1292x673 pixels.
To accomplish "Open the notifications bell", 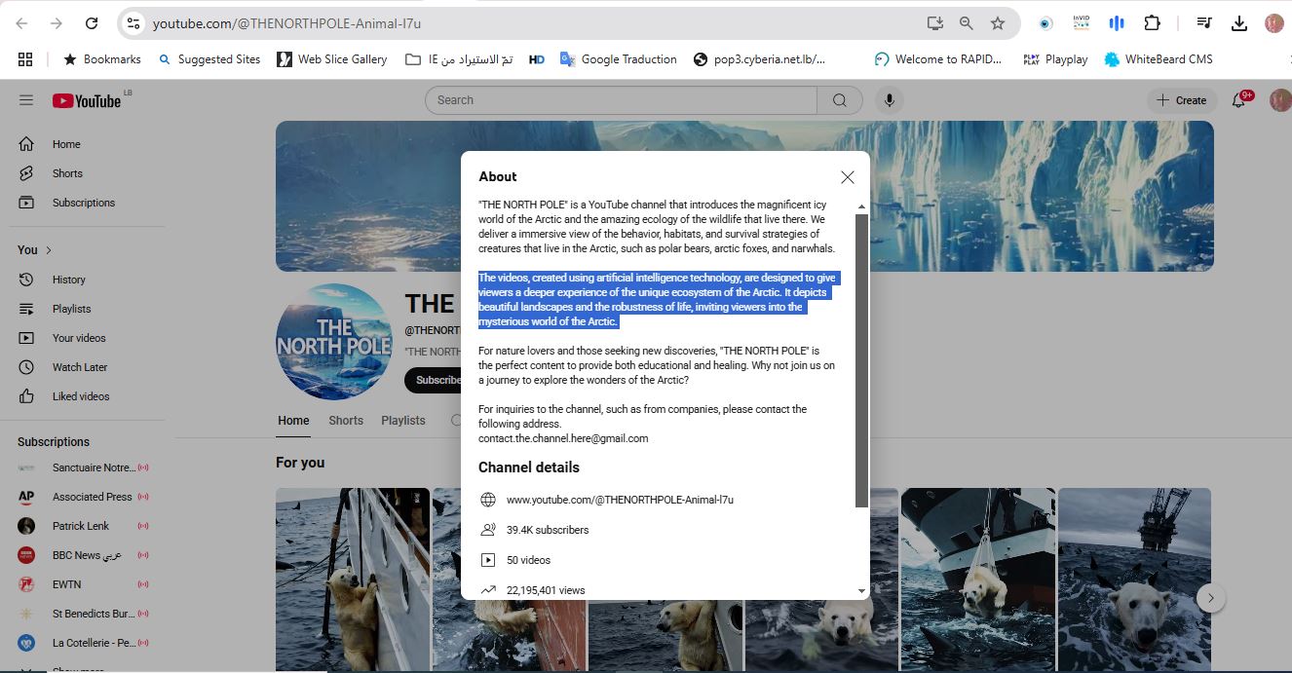I will pos(1239,100).
